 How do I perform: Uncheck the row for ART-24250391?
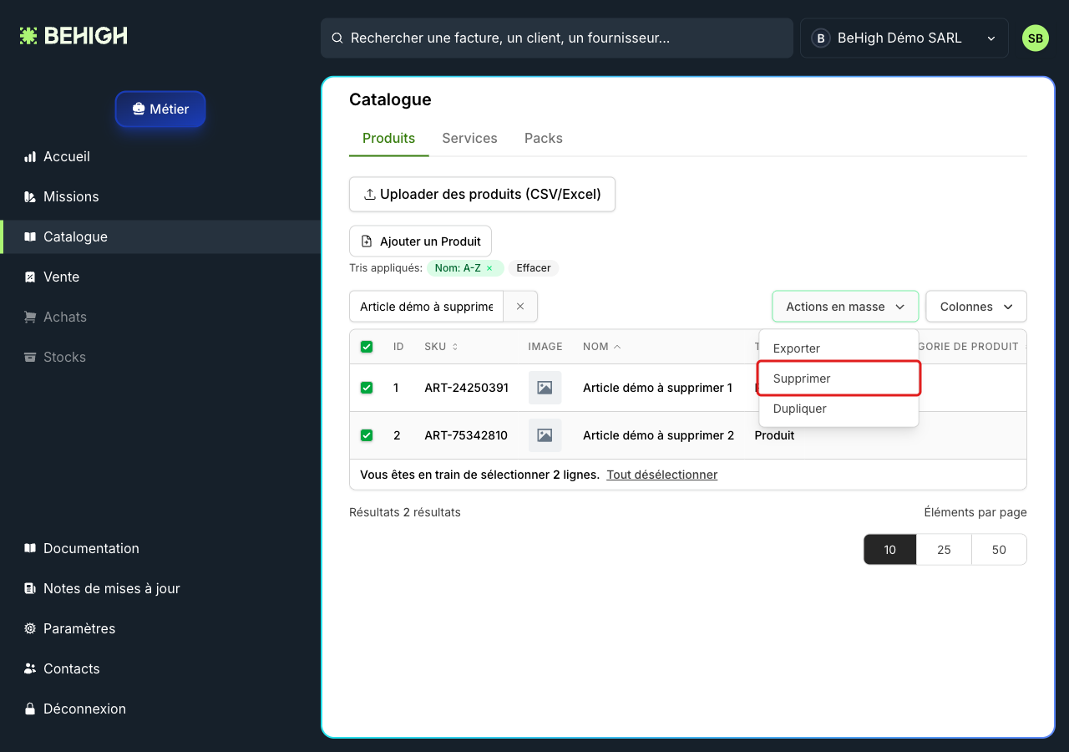[367, 388]
